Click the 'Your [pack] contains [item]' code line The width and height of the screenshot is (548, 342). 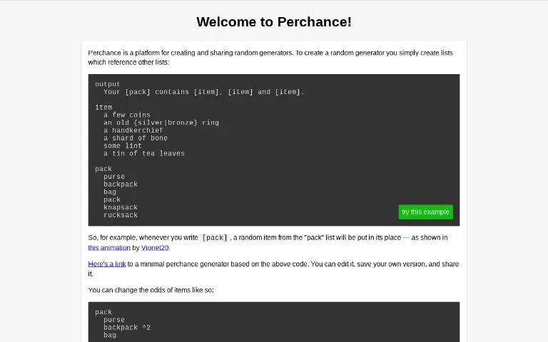coord(204,92)
